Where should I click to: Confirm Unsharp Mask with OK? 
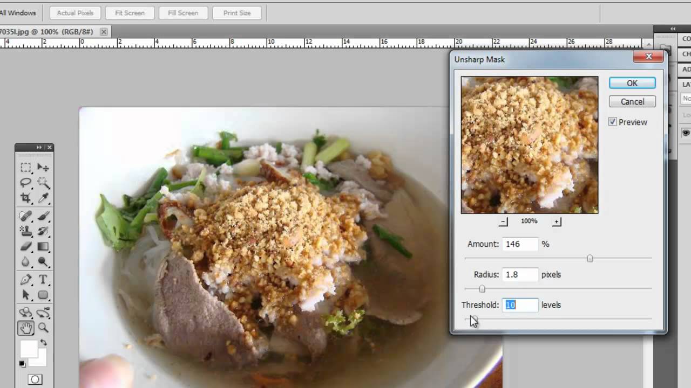click(x=632, y=83)
